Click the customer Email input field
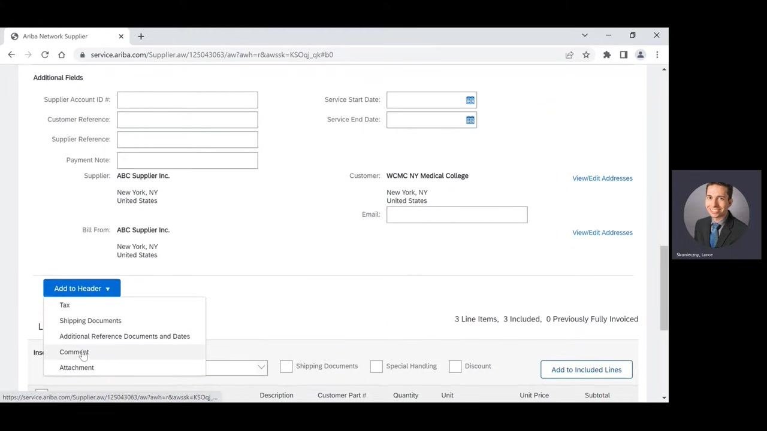 pos(457,215)
